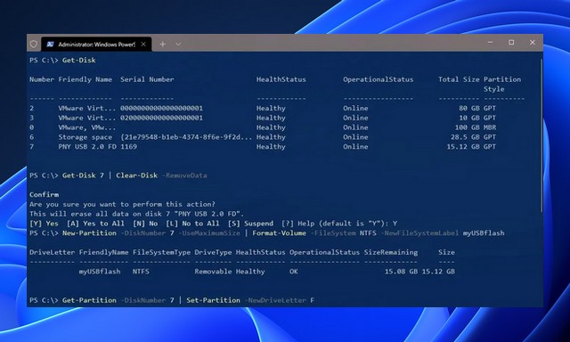This screenshot has height=342, width=570.
Task: Click the 'Storage space' disk name
Action: click(85, 137)
